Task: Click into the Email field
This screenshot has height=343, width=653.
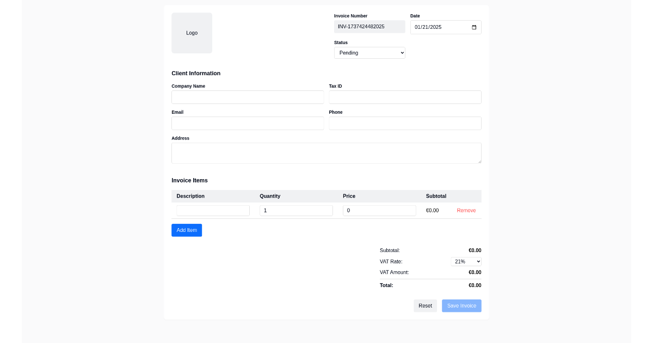Action: [248, 123]
